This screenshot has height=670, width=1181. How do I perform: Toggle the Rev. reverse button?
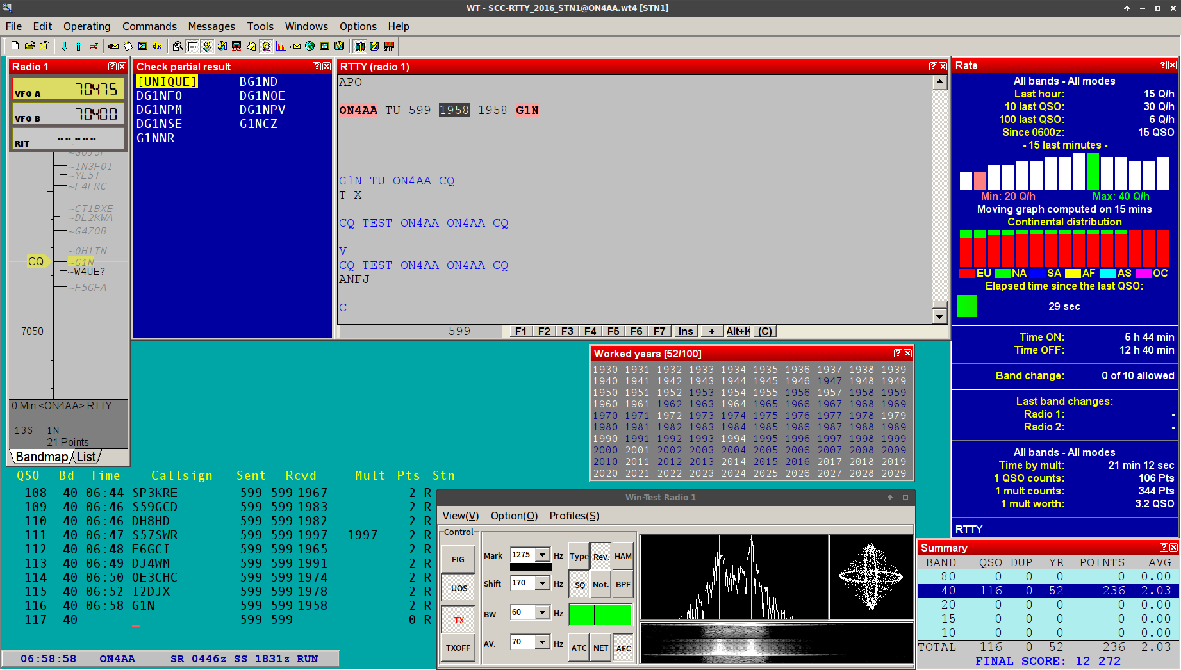(601, 557)
